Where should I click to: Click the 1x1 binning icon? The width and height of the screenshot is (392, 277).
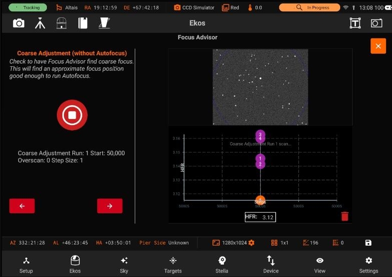(274, 243)
